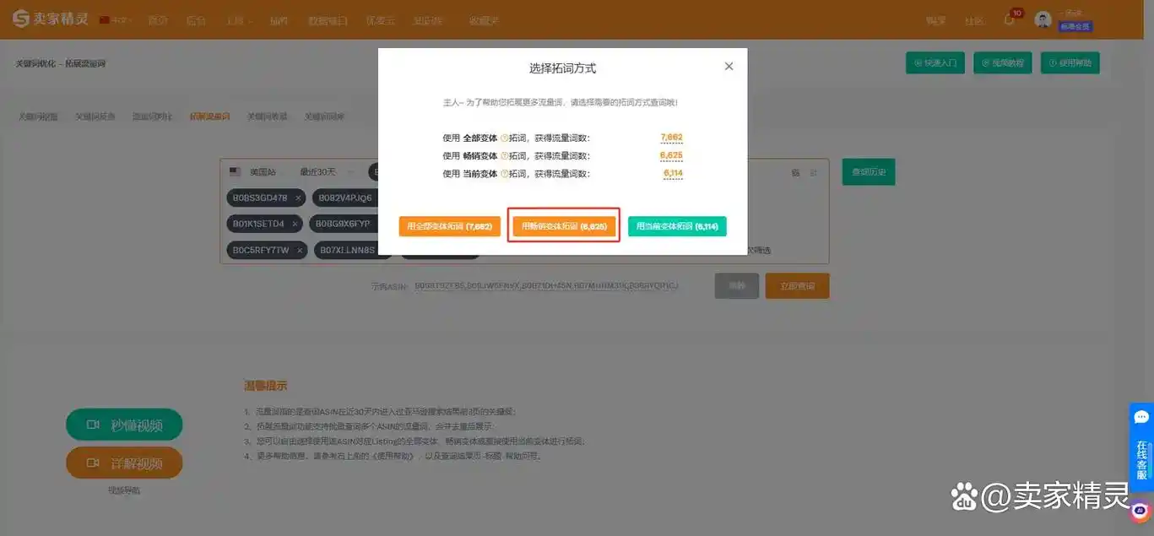Expand the 中文 language dropdown

[116, 19]
